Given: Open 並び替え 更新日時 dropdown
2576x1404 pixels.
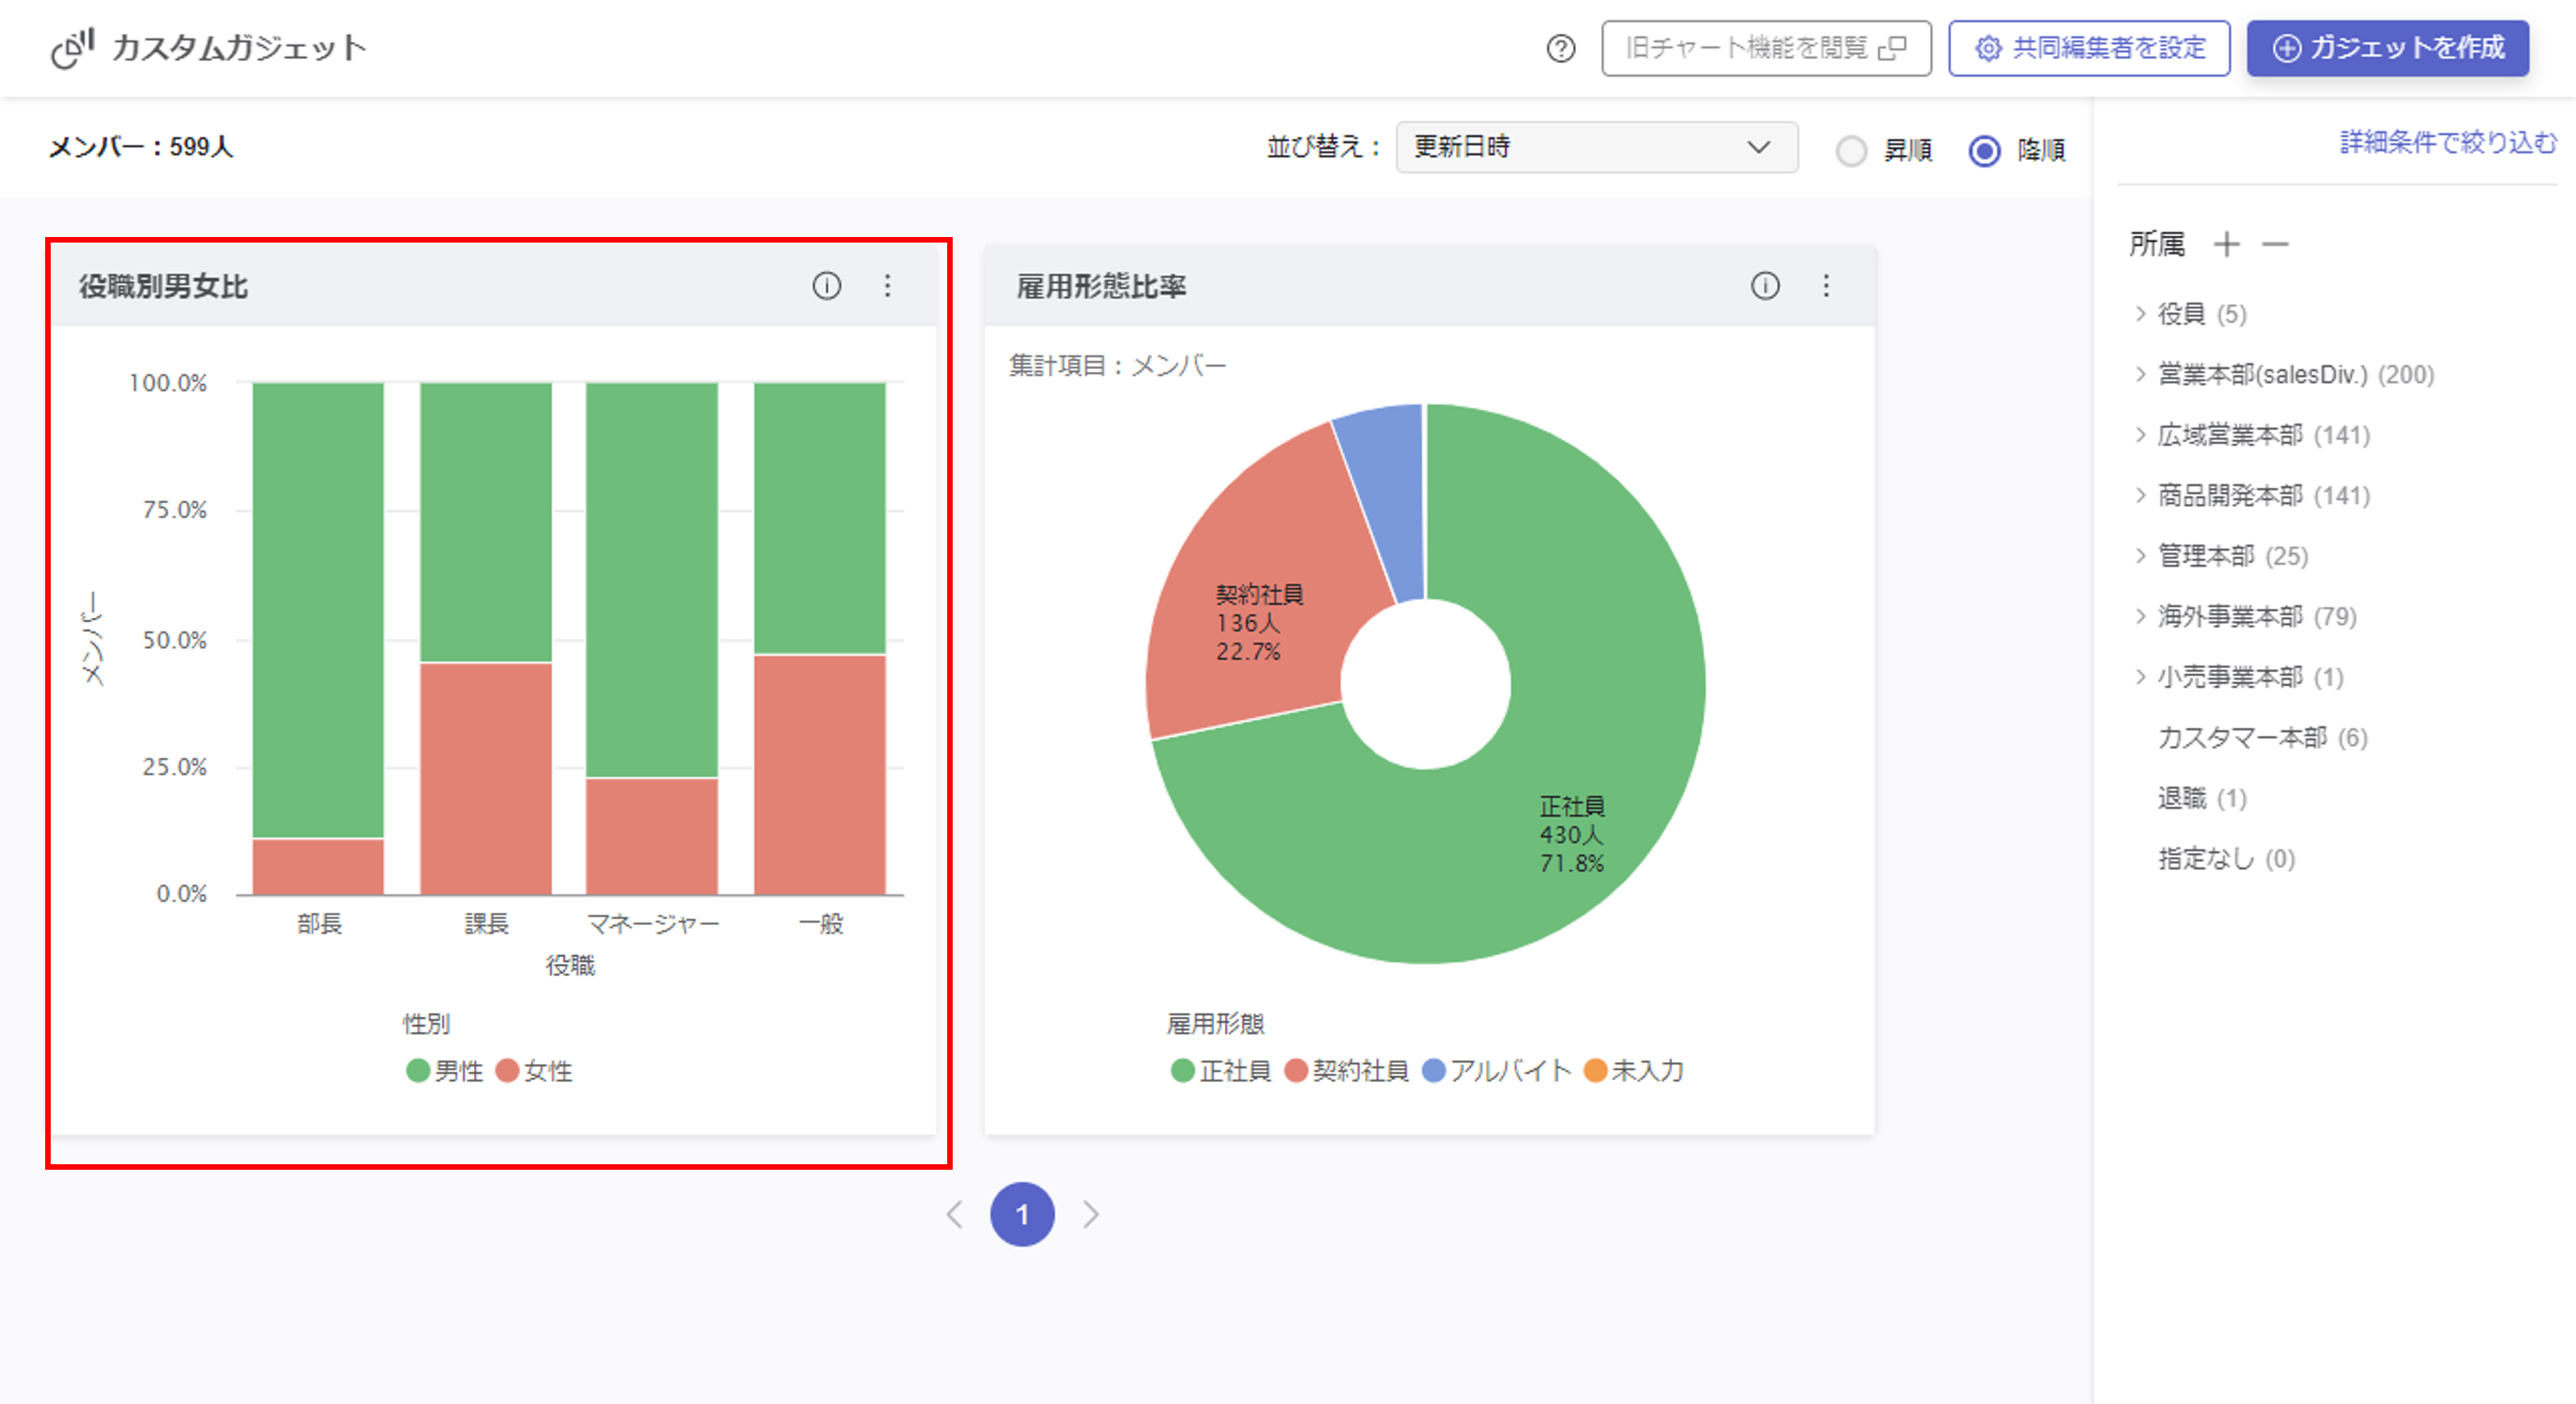Looking at the screenshot, I should point(1596,148).
